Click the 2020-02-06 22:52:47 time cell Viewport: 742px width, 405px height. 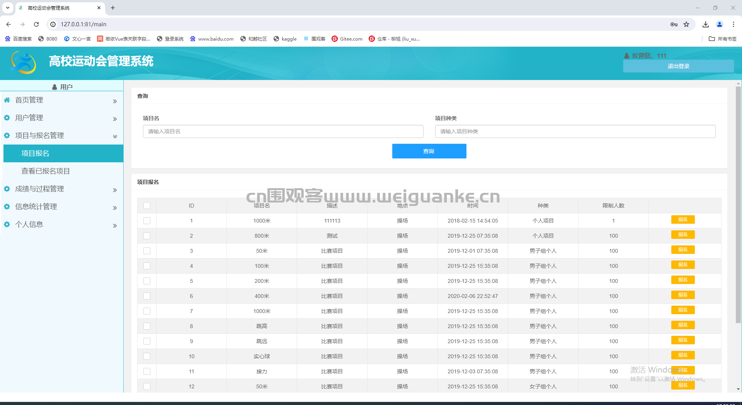(x=473, y=296)
